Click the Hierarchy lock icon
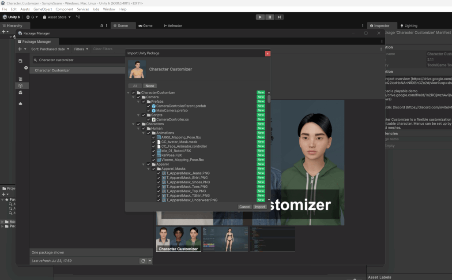Screen dimensions: 452x280 (102, 26)
